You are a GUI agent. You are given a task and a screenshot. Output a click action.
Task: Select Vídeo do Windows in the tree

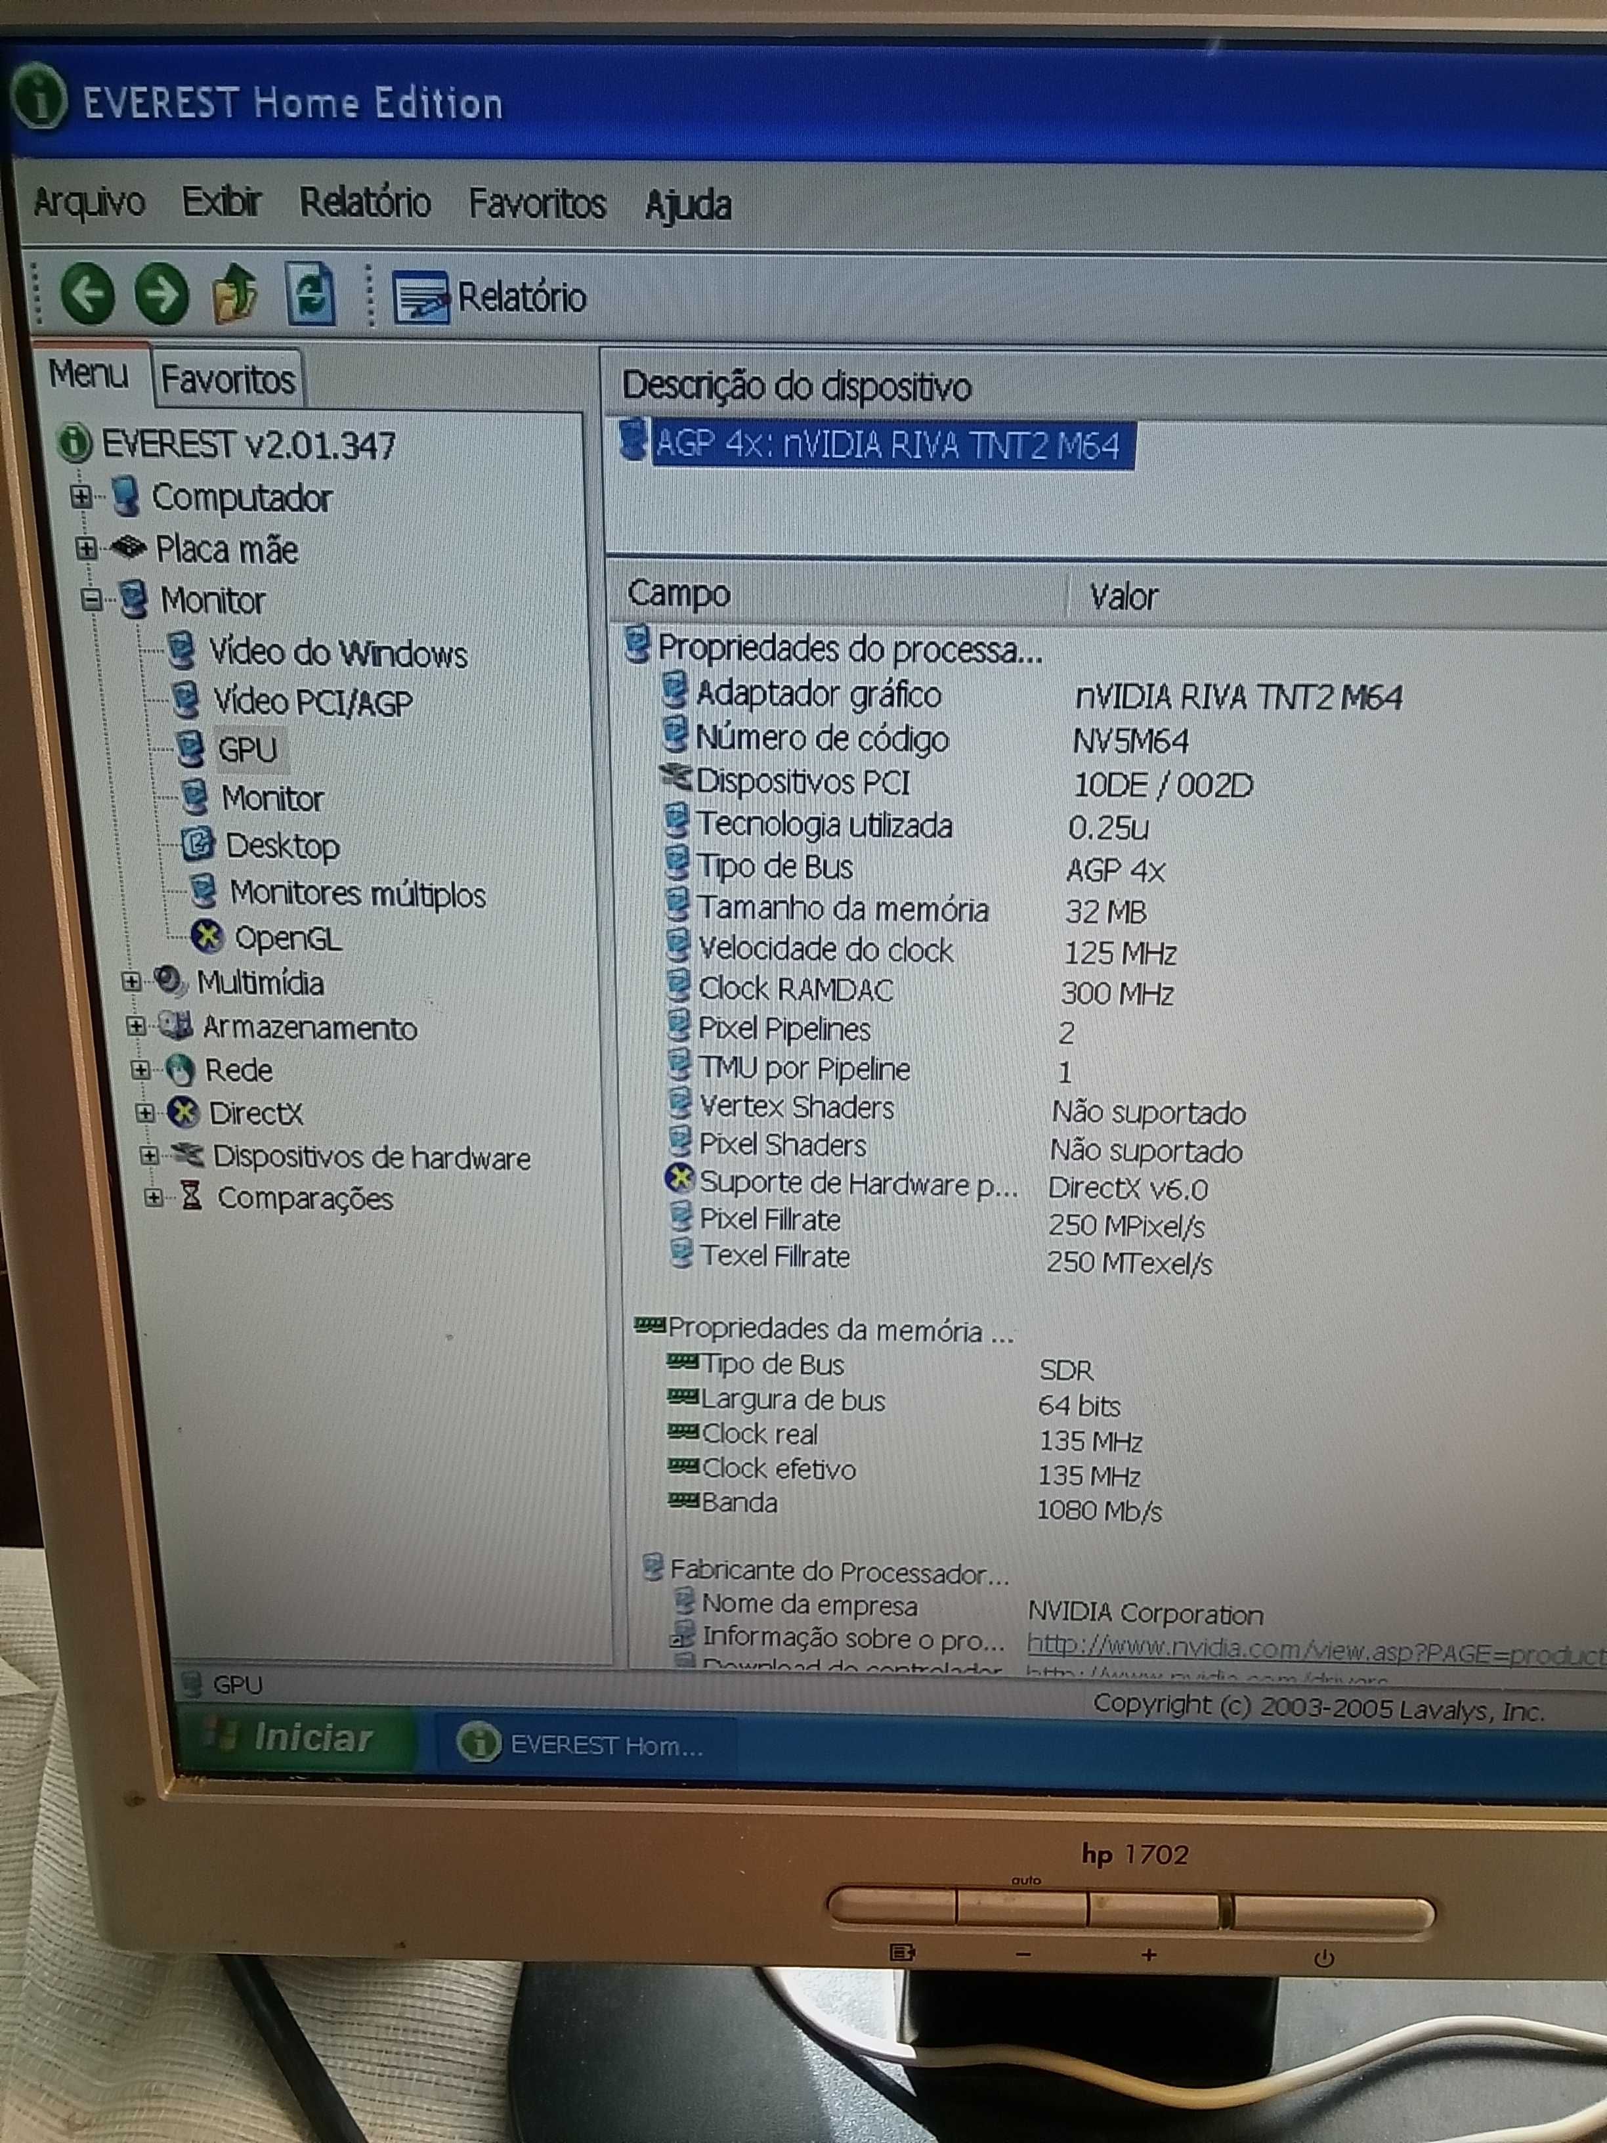(x=338, y=653)
